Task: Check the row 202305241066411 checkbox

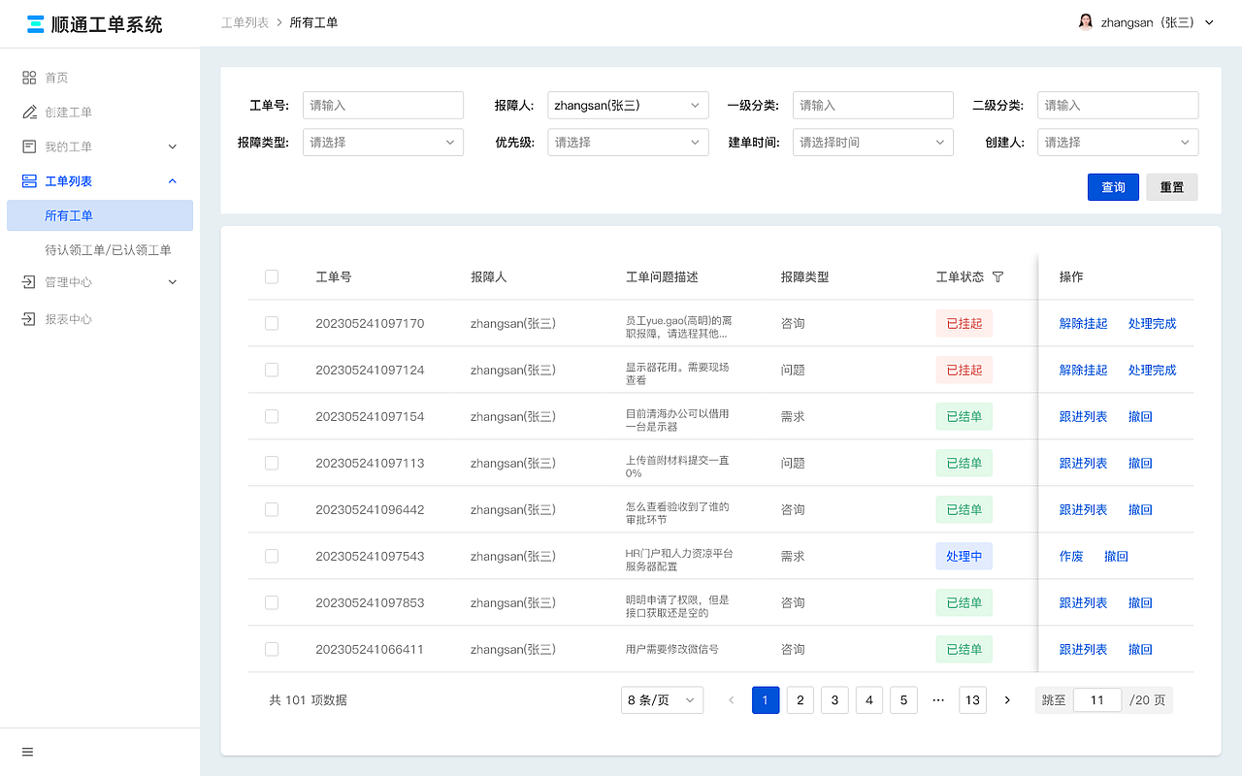Action: [x=272, y=650]
